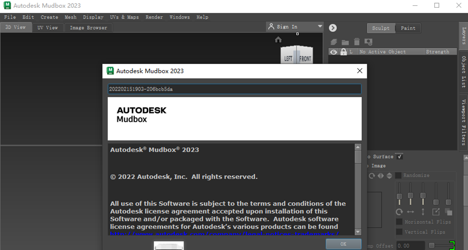Image resolution: width=468 pixels, height=250 pixels.
Task: Click the license text scrollbar thumb
Action: tap(358, 156)
